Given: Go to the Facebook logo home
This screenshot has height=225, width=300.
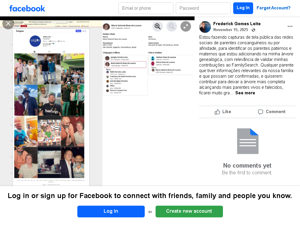Looking at the screenshot, I should [x=27, y=8].
